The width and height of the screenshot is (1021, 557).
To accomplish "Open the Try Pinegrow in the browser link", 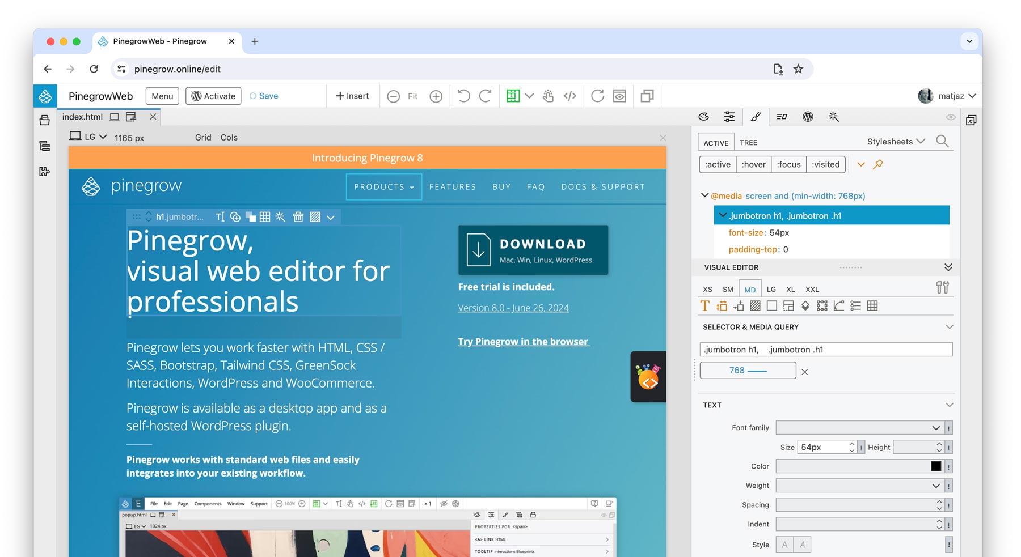I will pyautogui.click(x=524, y=342).
